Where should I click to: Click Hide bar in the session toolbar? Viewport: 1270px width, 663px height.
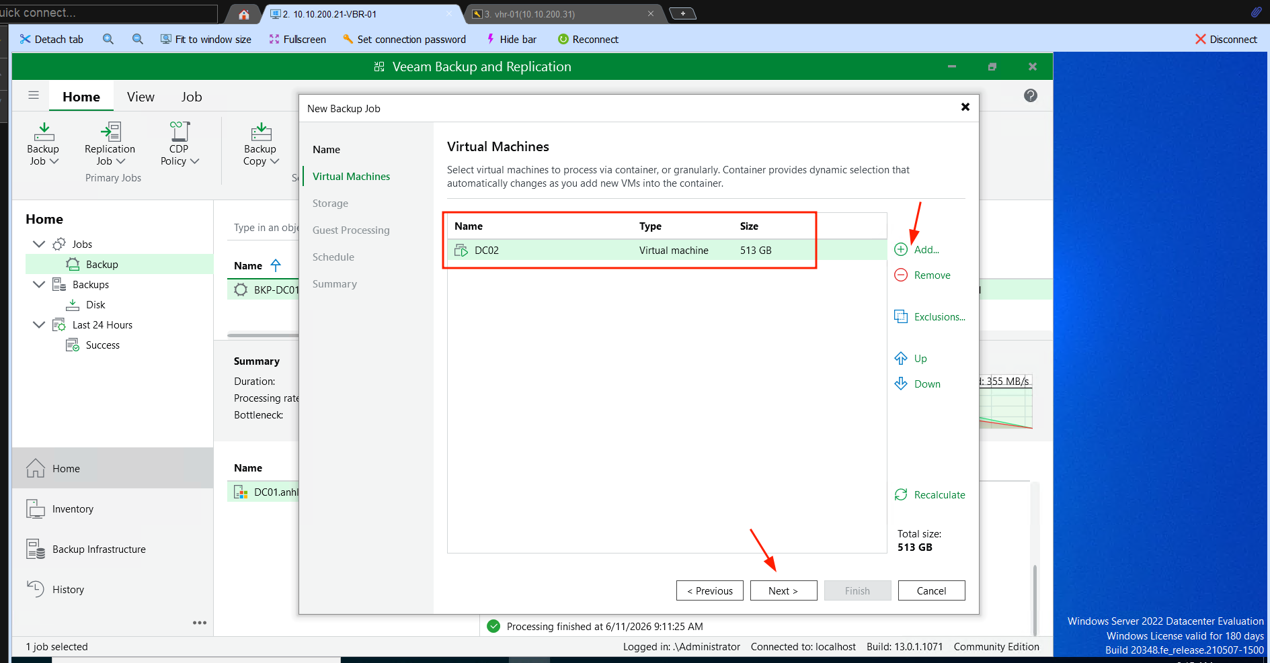(511, 39)
